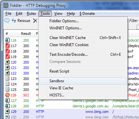Click the highlighted Sandbox entry
139x119 pixels.
(x=83, y=81)
